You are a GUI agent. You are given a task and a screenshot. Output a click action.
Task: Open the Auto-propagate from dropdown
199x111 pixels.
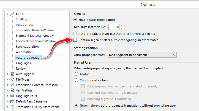point(142,55)
